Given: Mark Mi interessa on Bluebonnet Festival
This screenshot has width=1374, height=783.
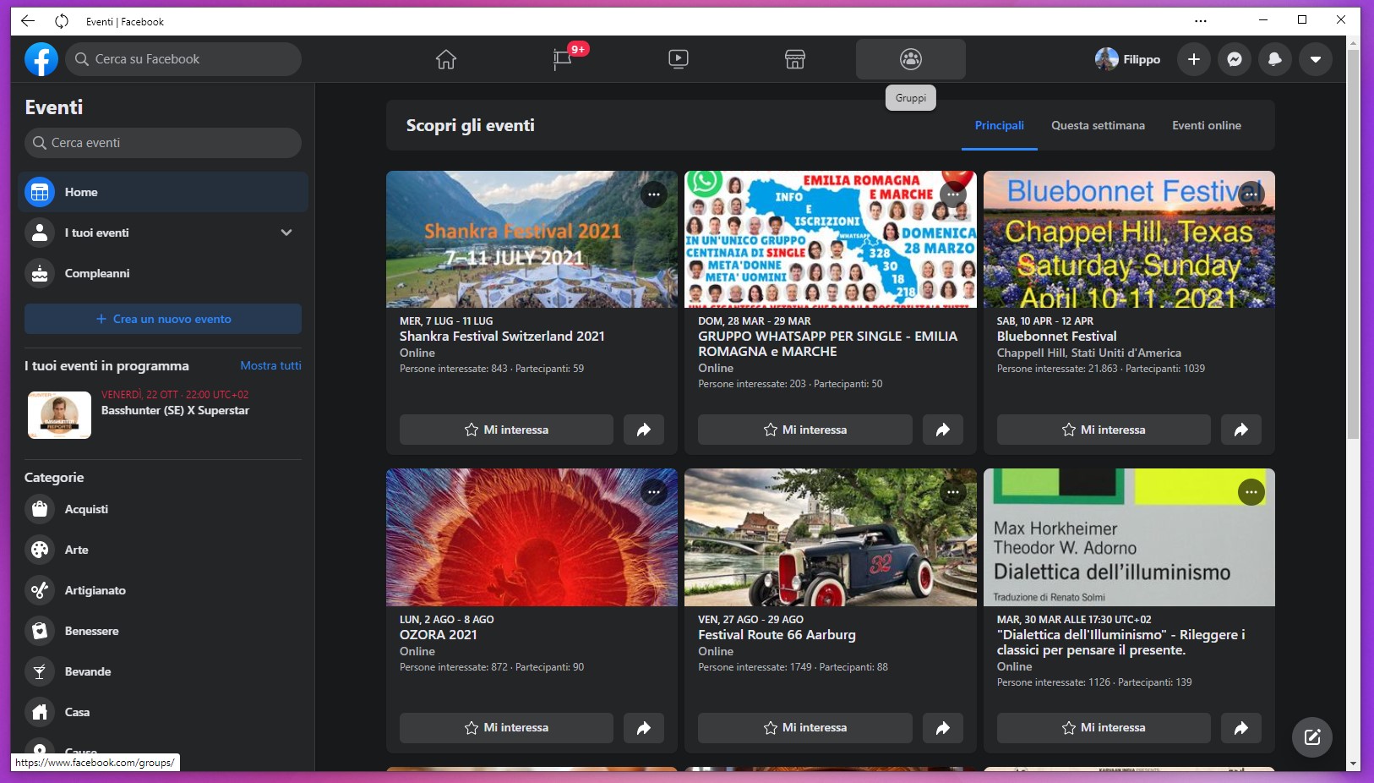Looking at the screenshot, I should pyautogui.click(x=1104, y=430).
